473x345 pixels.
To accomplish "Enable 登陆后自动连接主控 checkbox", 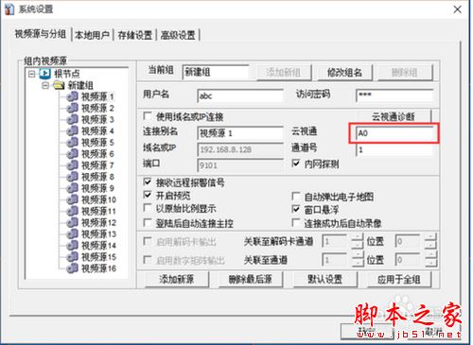I will pos(148,223).
